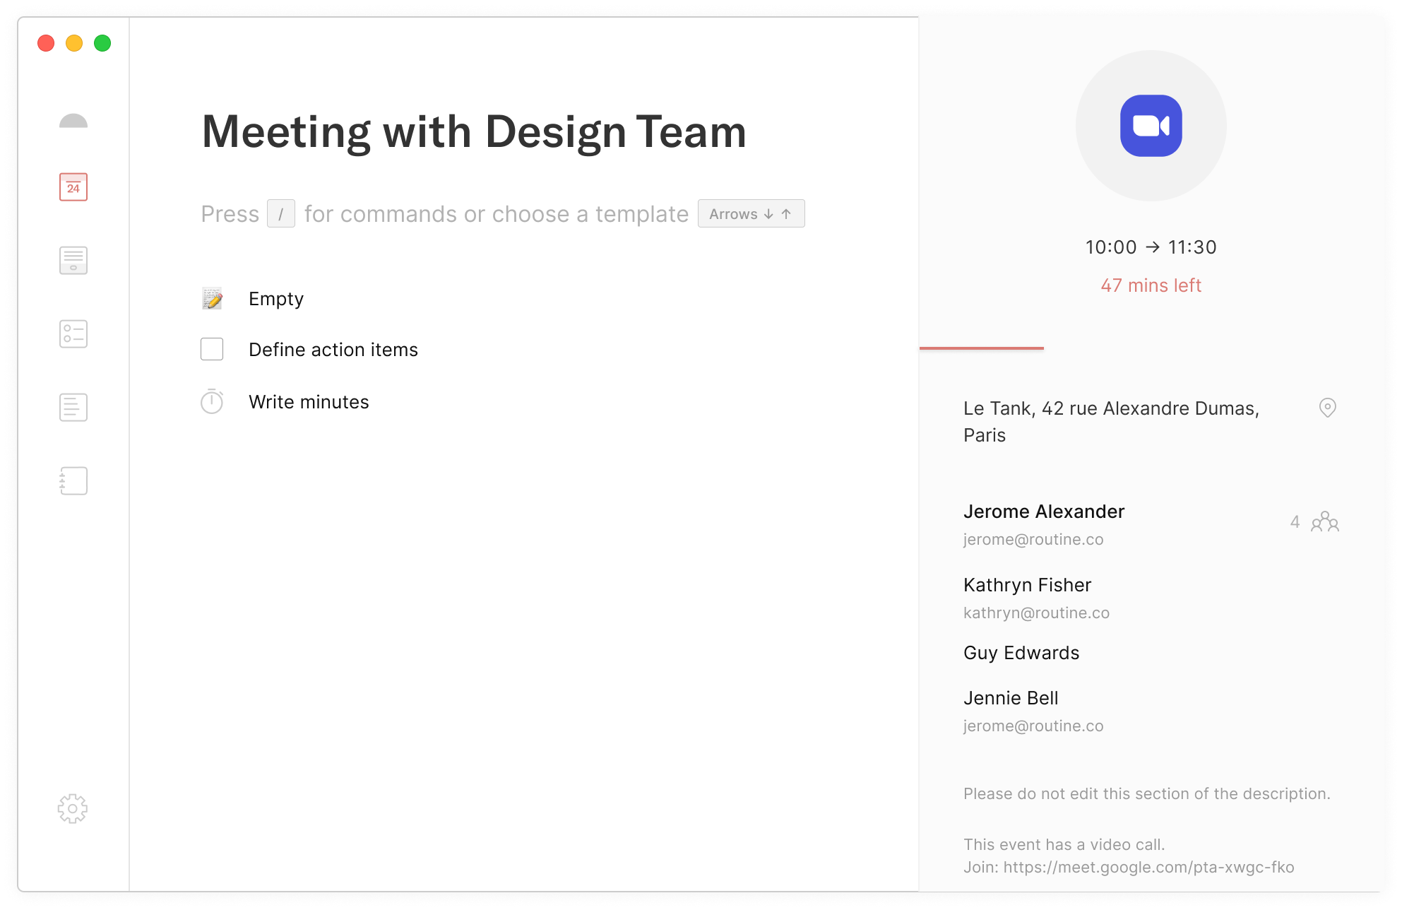
Task: Click the Meeting with Design Team title
Action: pos(474,132)
